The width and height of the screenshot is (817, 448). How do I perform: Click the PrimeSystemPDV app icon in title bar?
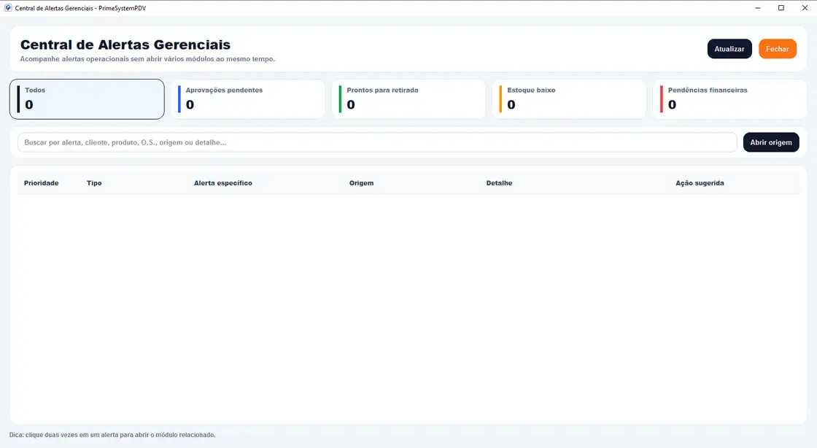pos(8,8)
